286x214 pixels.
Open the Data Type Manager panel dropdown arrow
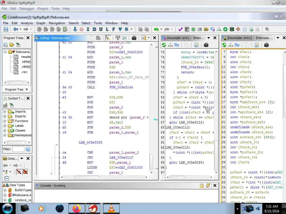tap(22, 159)
